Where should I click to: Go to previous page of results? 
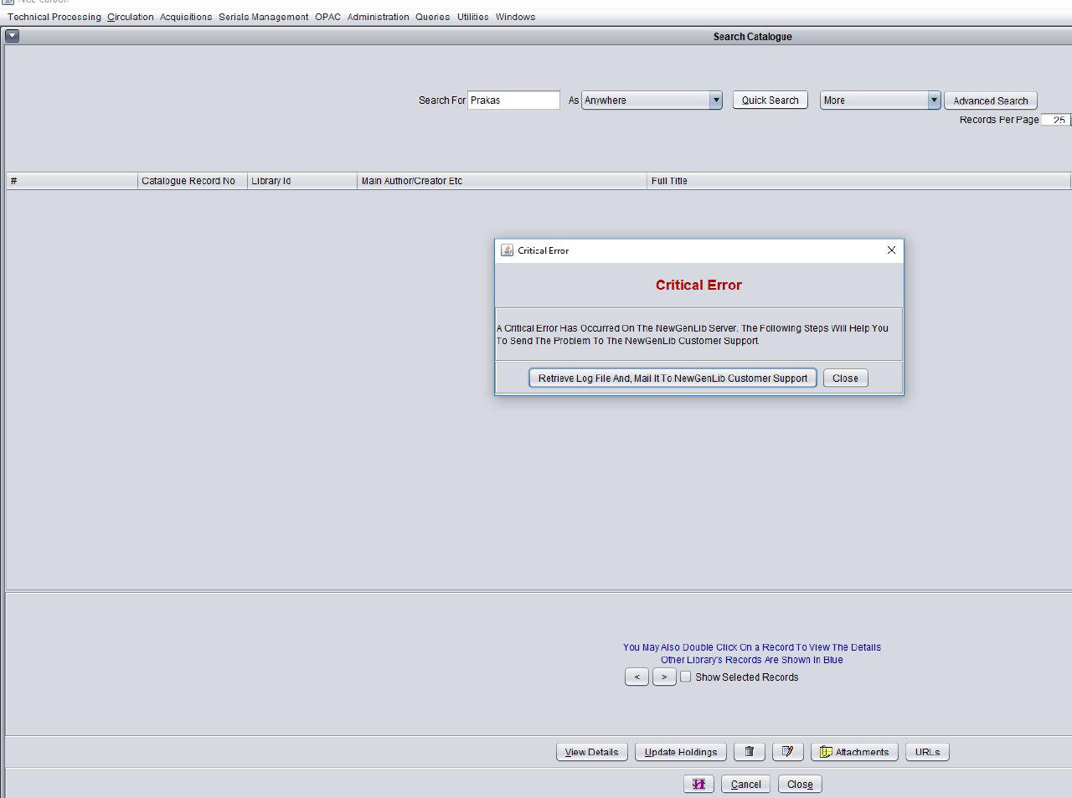636,677
